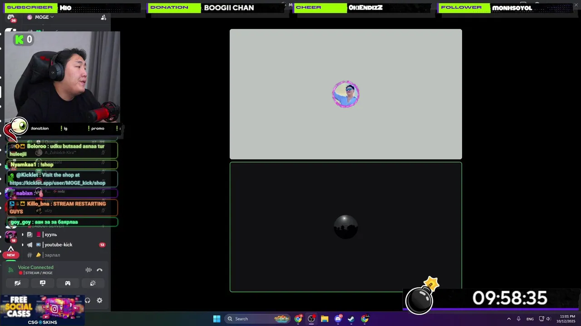
Task: Click goy_goy's 'аан за за баярлаа' message
Action: (63, 222)
